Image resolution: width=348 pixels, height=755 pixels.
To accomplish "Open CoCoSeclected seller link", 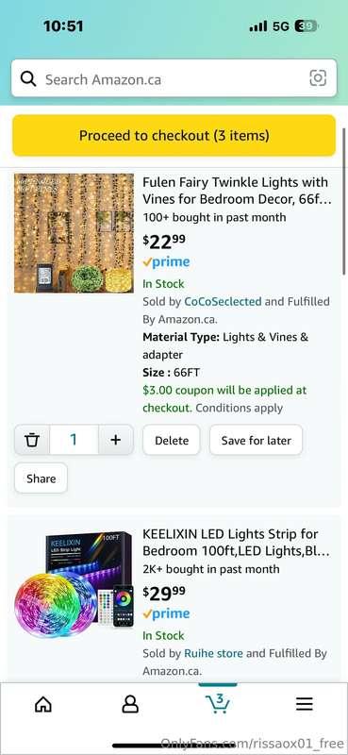I will [223, 302].
